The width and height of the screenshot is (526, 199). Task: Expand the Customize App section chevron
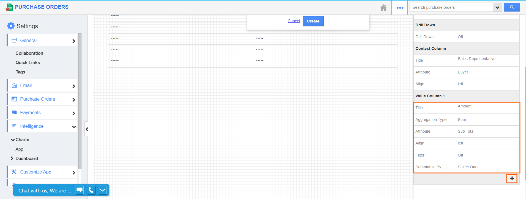[73, 173]
